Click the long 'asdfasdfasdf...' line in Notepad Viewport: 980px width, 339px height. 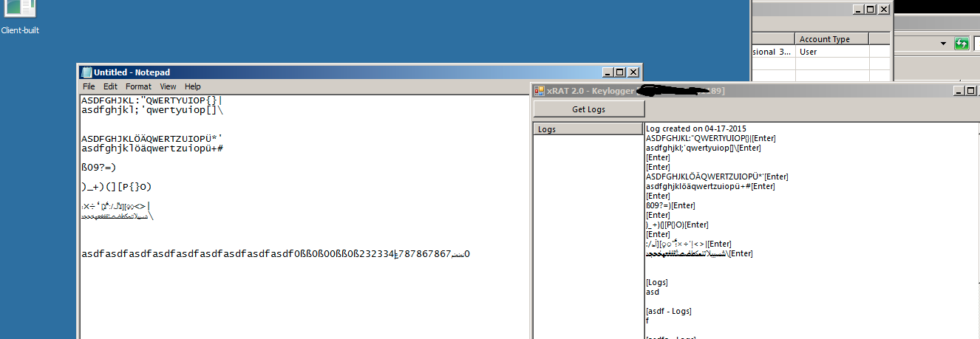(276, 254)
